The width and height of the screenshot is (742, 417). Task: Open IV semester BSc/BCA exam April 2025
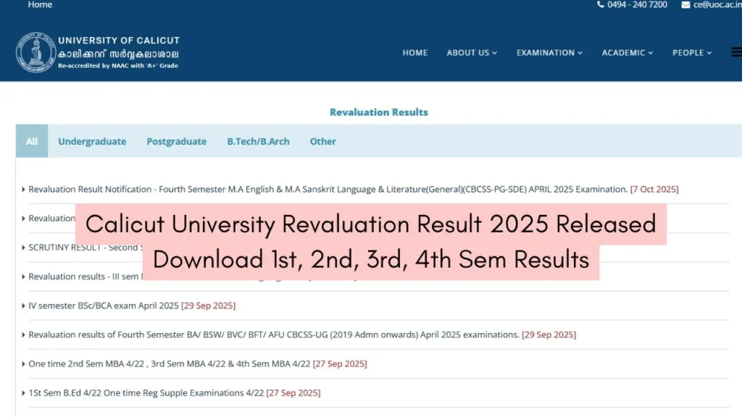click(x=104, y=306)
